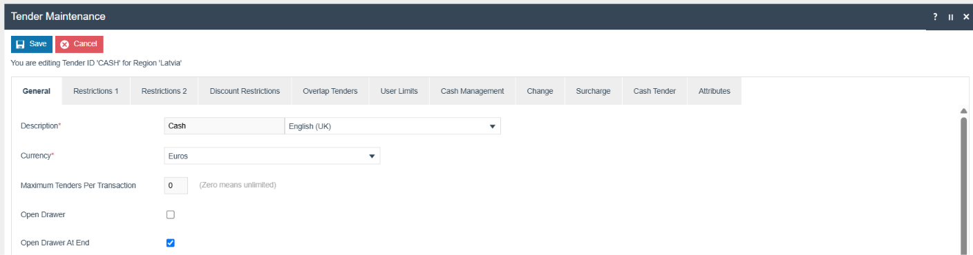This screenshot has height=255, width=973.
Task: Select the Surcharge tab
Action: 593,91
